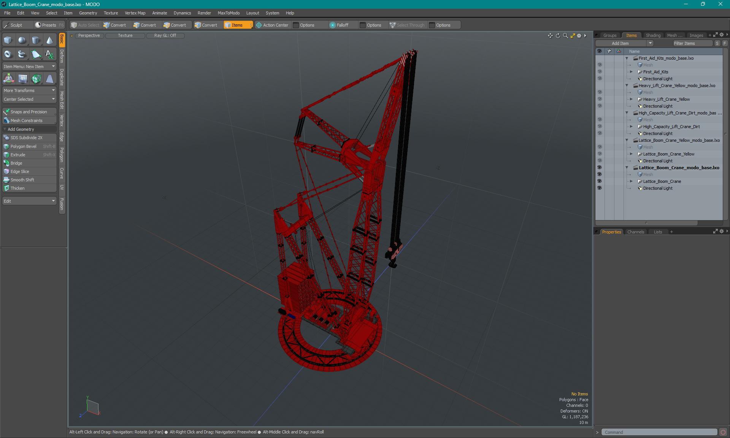Click the Perspective view button
The height and width of the screenshot is (438, 730).
(89, 35)
